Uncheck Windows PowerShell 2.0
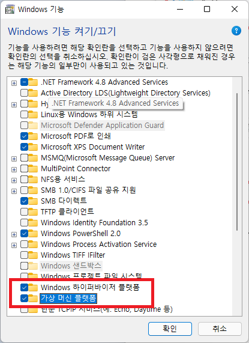249x343 pixels. [24, 234]
